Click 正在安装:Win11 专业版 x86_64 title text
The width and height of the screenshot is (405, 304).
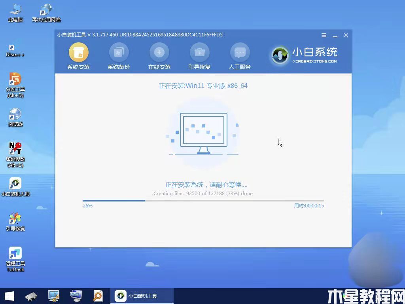pos(203,85)
